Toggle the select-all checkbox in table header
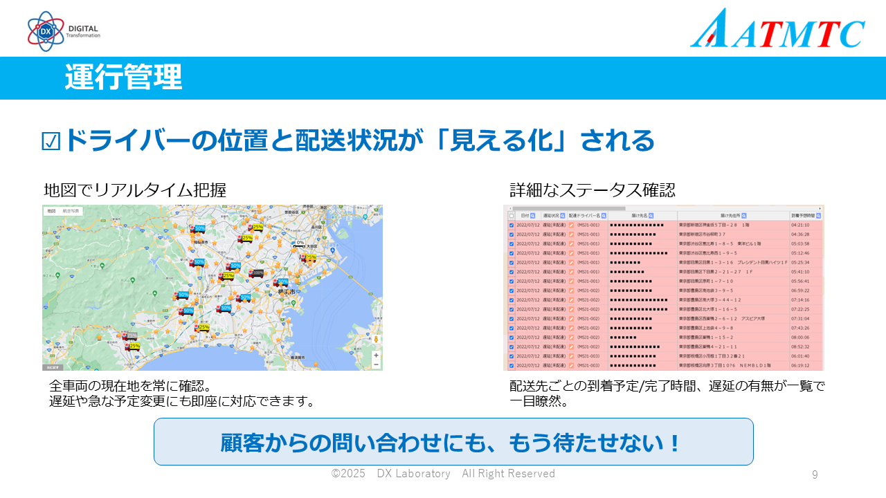 pyautogui.click(x=512, y=216)
